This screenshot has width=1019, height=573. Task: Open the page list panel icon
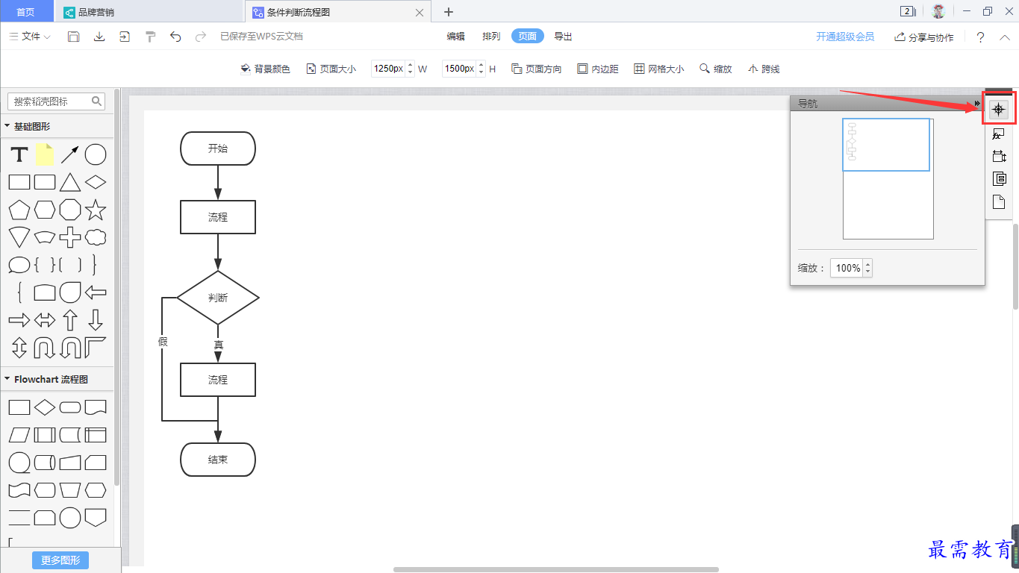tap(999, 179)
